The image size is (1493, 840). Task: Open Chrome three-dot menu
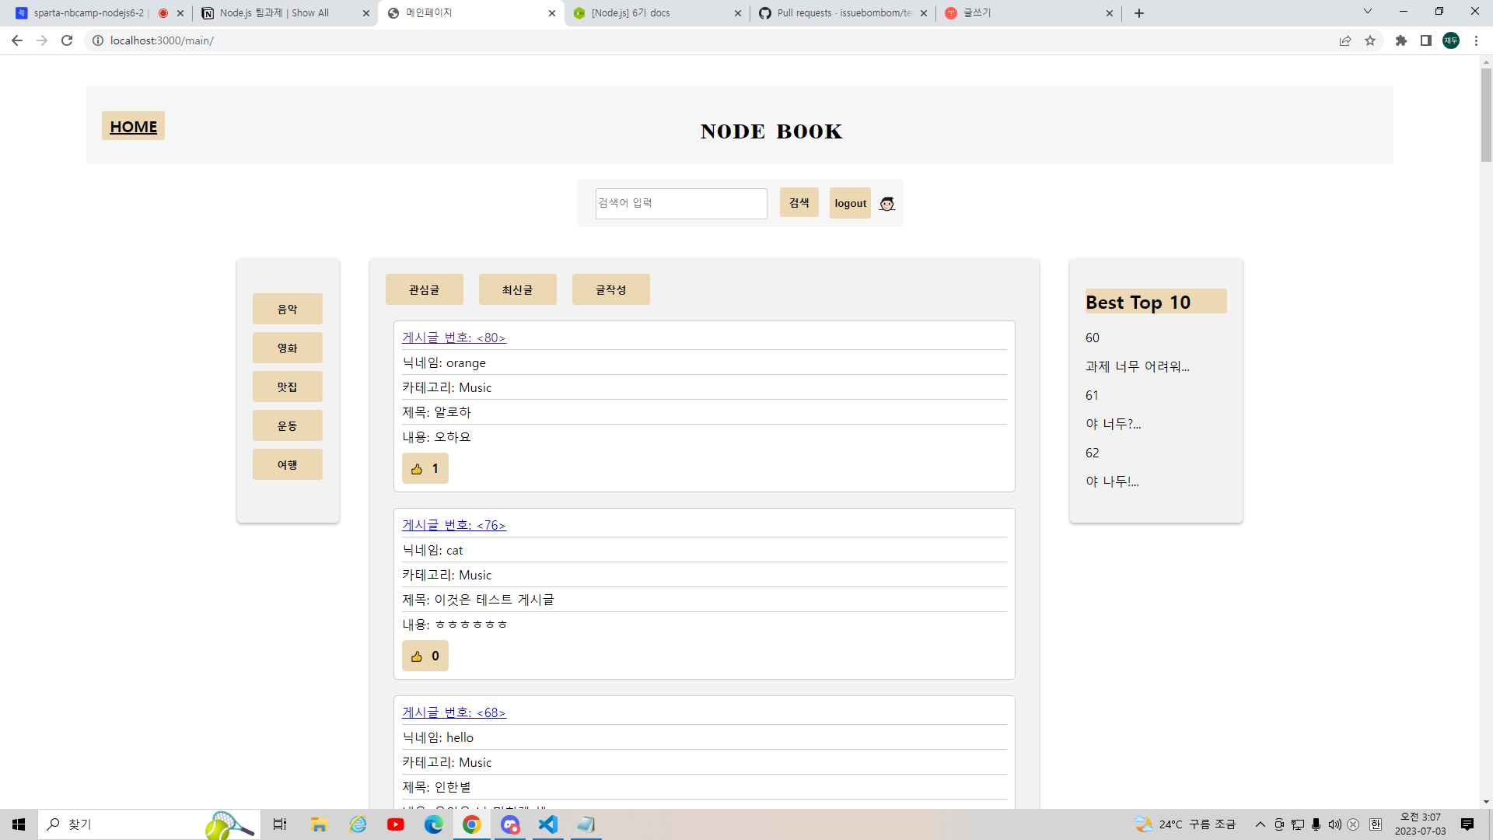1476,40
